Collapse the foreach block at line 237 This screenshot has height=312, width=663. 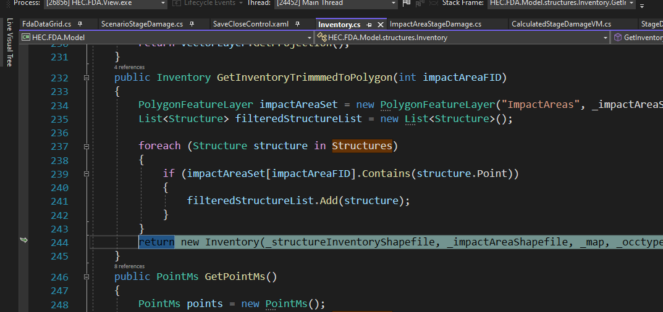pyautogui.click(x=87, y=147)
